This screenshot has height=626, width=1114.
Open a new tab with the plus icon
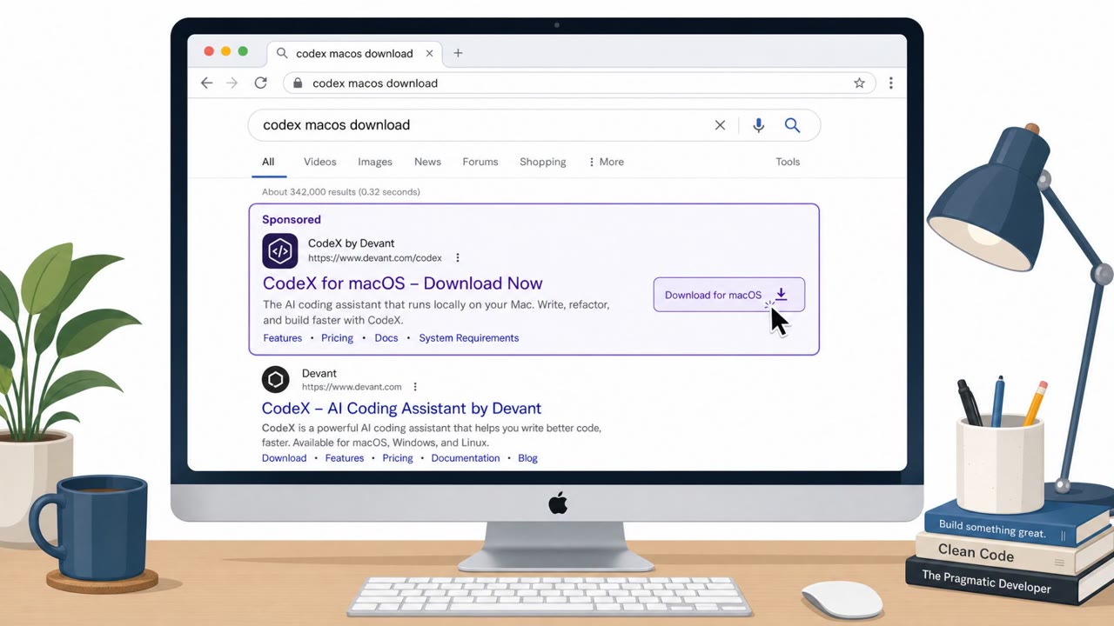458,53
